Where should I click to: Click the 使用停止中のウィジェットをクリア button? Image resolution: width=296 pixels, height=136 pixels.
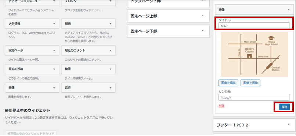click(x=30, y=133)
